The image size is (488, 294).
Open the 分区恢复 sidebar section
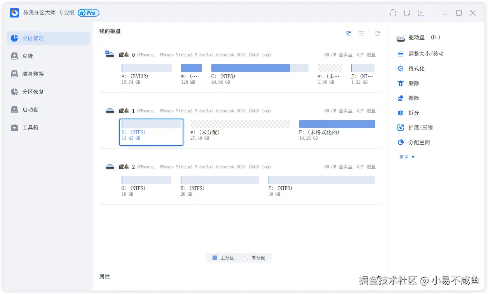coord(48,92)
